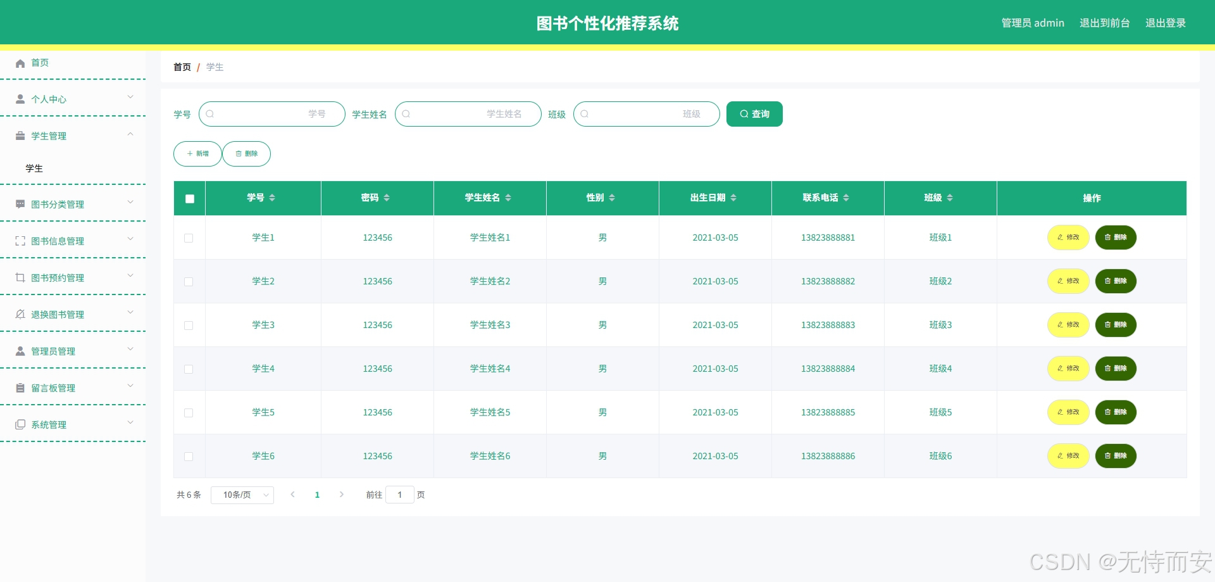Click the 新增 add button
Image resolution: width=1215 pixels, height=582 pixels.
coord(197,154)
